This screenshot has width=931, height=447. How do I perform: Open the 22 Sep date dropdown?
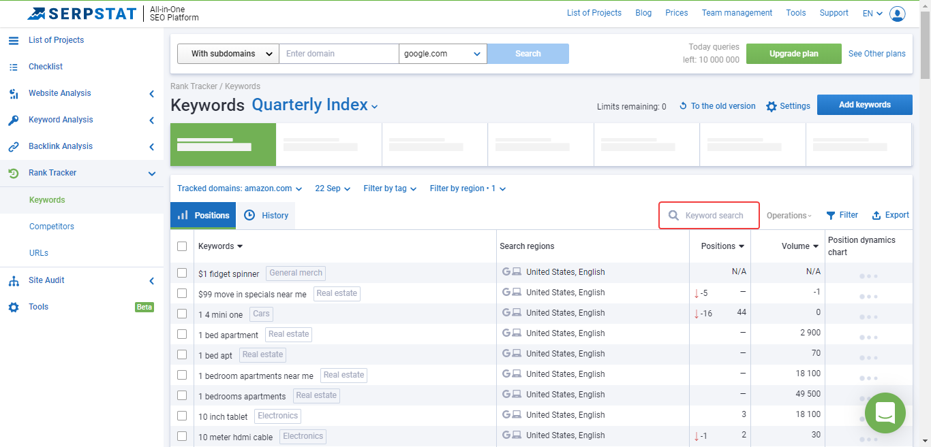click(x=333, y=188)
